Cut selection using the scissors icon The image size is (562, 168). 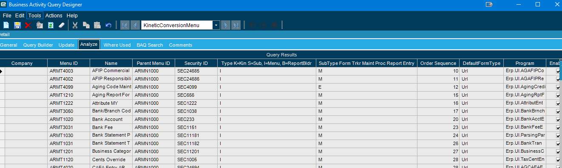pyautogui.click(x=75, y=25)
